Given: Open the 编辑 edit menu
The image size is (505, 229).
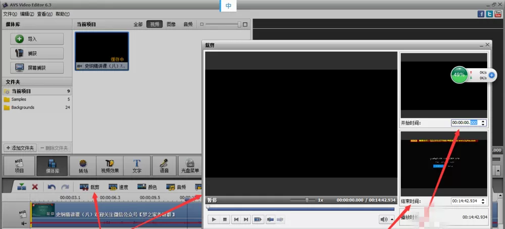Looking at the screenshot, I should 27,14.
